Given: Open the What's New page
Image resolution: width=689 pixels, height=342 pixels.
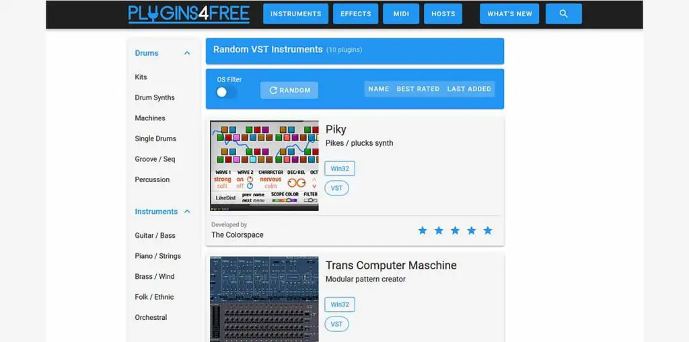Looking at the screenshot, I should tap(509, 13).
